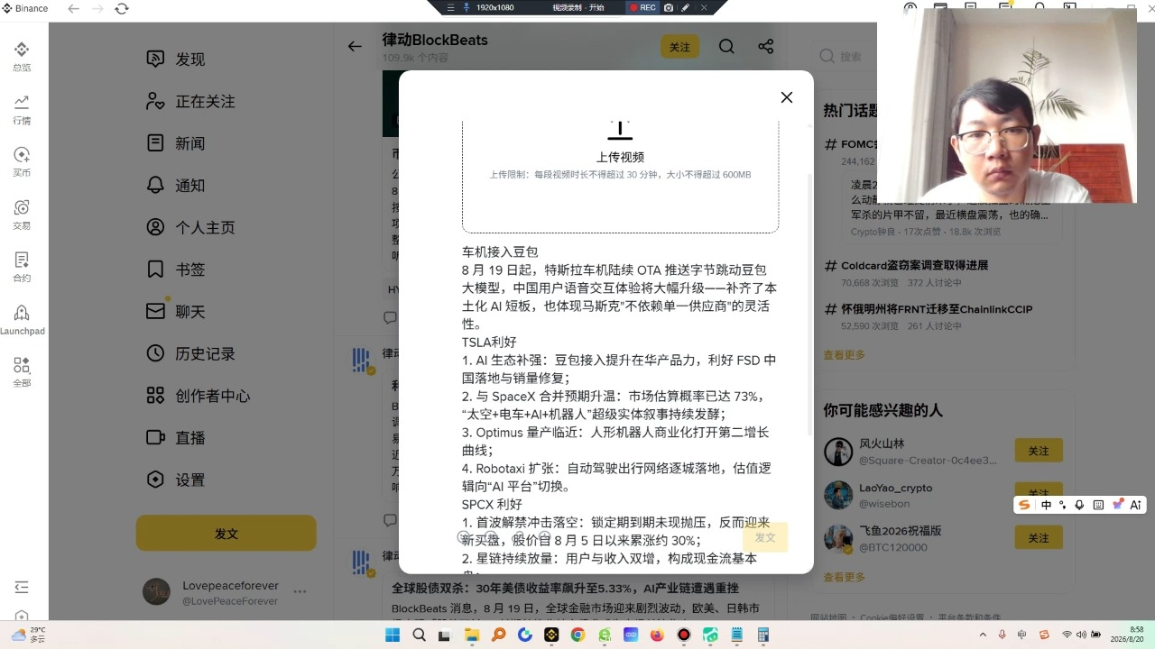Open 书签 bookmarks
The width and height of the screenshot is (1155, 649).
[x=176, y=270]
